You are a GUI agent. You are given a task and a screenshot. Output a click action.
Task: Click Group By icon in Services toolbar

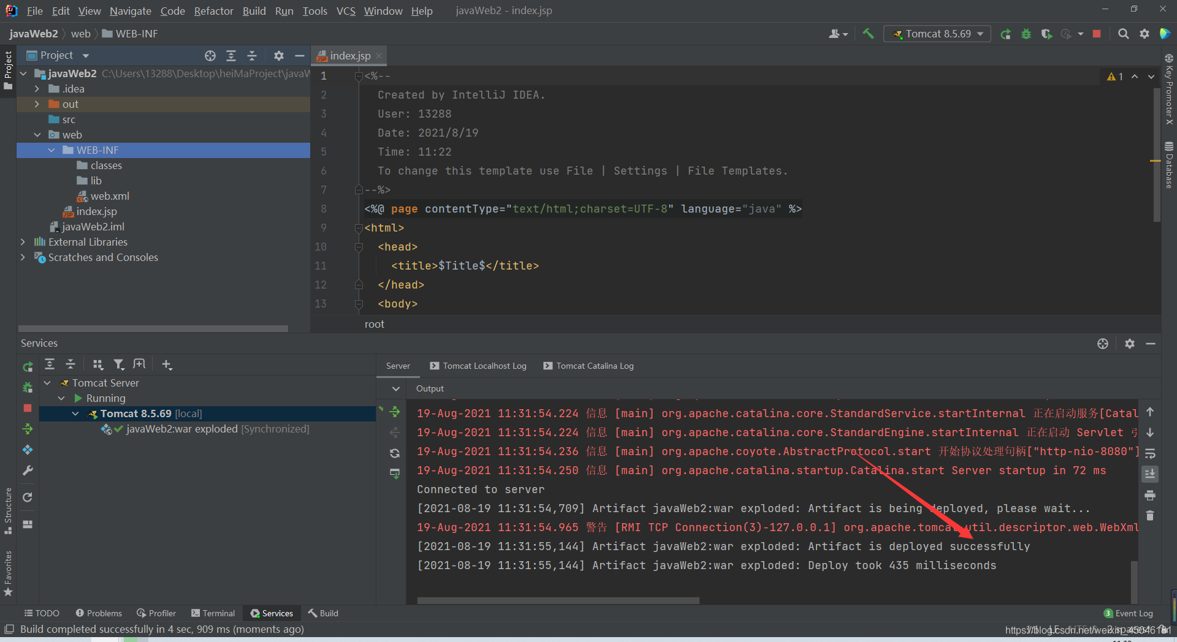point(98,364)
